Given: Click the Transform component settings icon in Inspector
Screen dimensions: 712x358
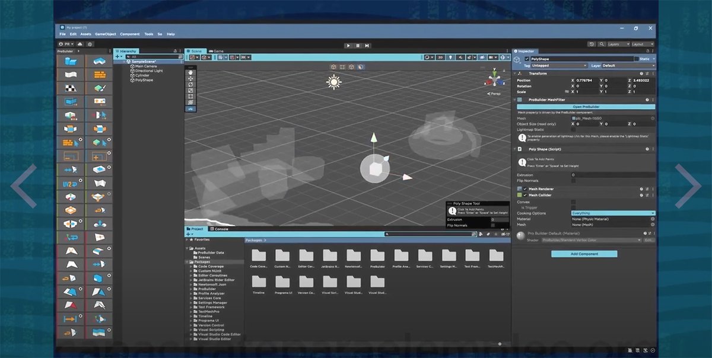Looking at the screenshot, I should tap(652, 73).
